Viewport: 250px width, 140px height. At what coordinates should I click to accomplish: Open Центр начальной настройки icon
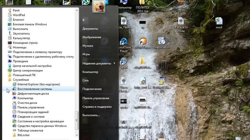click(10, 66)
